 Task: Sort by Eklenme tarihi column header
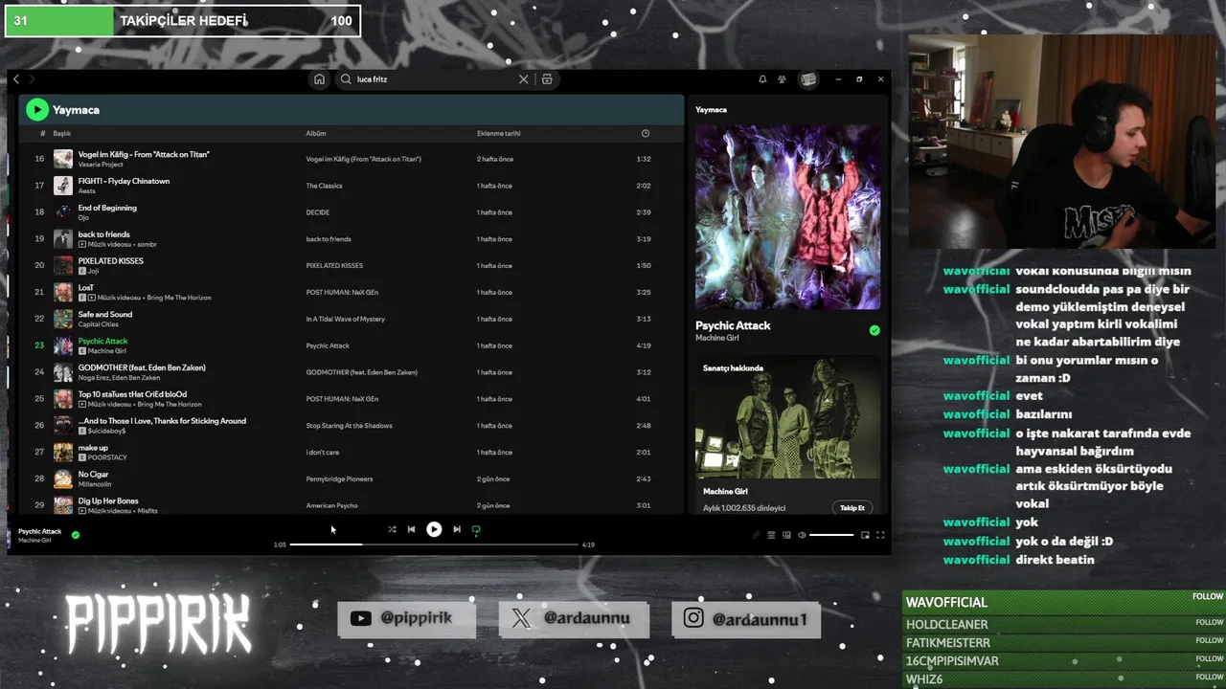click(499, 133)
